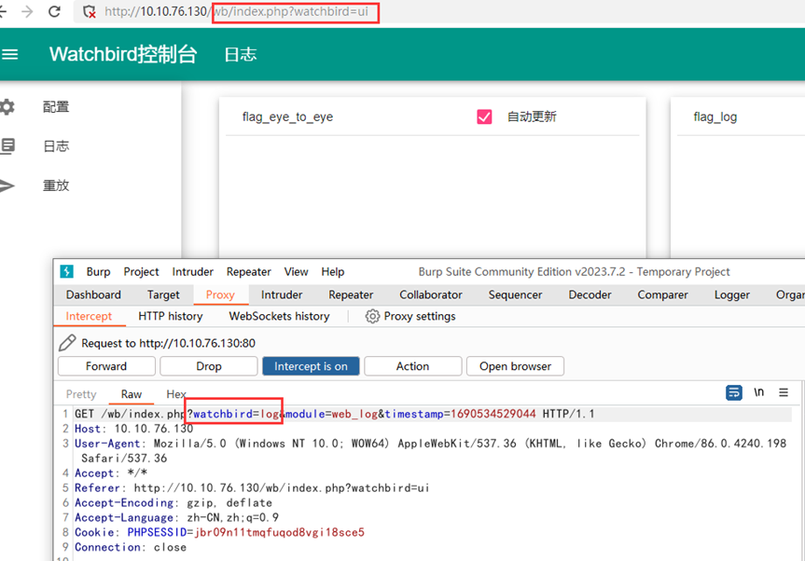
Task: Open Proxy settings gear
Action: pyautogui.click(x=373, y=317)
